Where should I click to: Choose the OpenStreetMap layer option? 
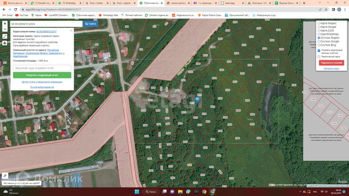pyautogui.click(x=319, y=34)
